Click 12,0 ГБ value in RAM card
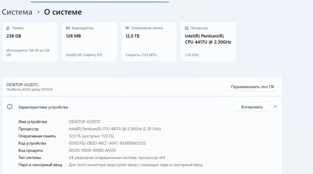The image size is (313, 174). [x=132, y=36]
